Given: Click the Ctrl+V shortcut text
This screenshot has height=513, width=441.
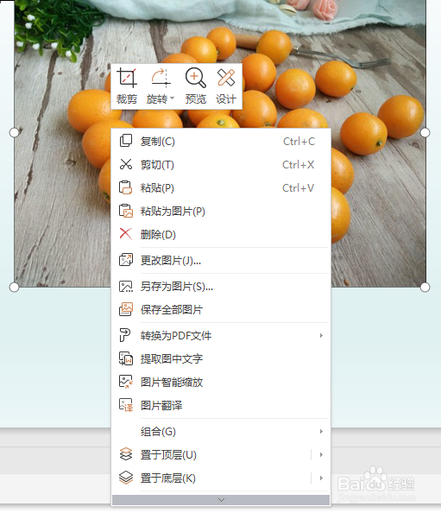Looking at the screenshot, I should 298,188.
